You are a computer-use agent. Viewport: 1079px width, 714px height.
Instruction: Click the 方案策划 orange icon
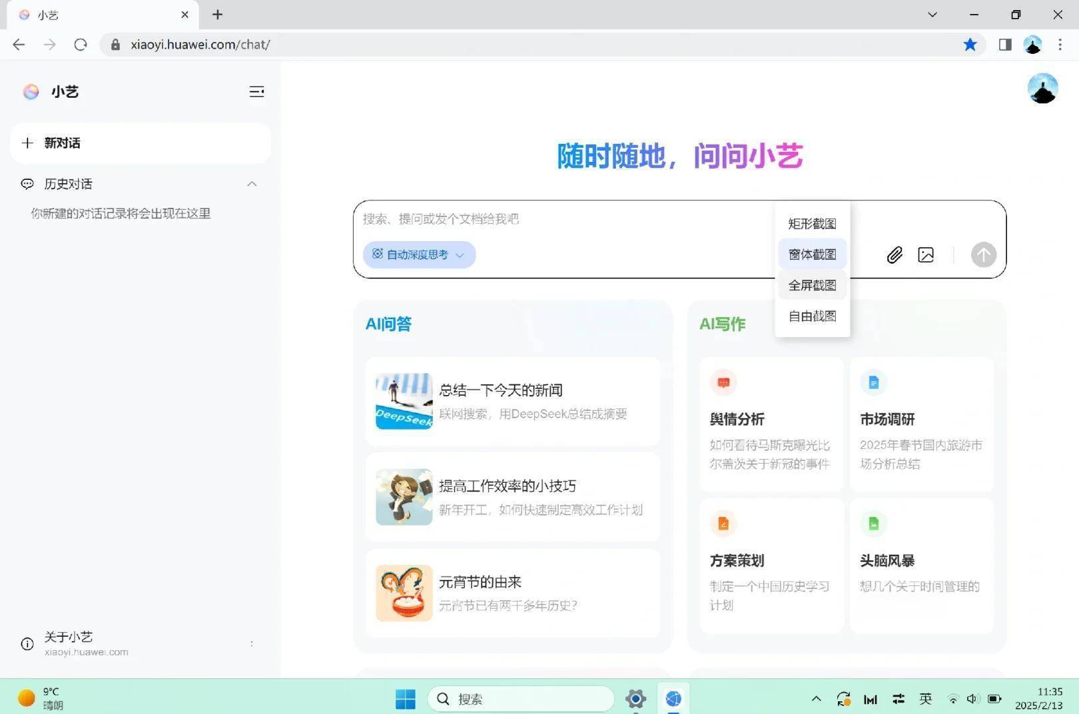[x=723, y=524]
